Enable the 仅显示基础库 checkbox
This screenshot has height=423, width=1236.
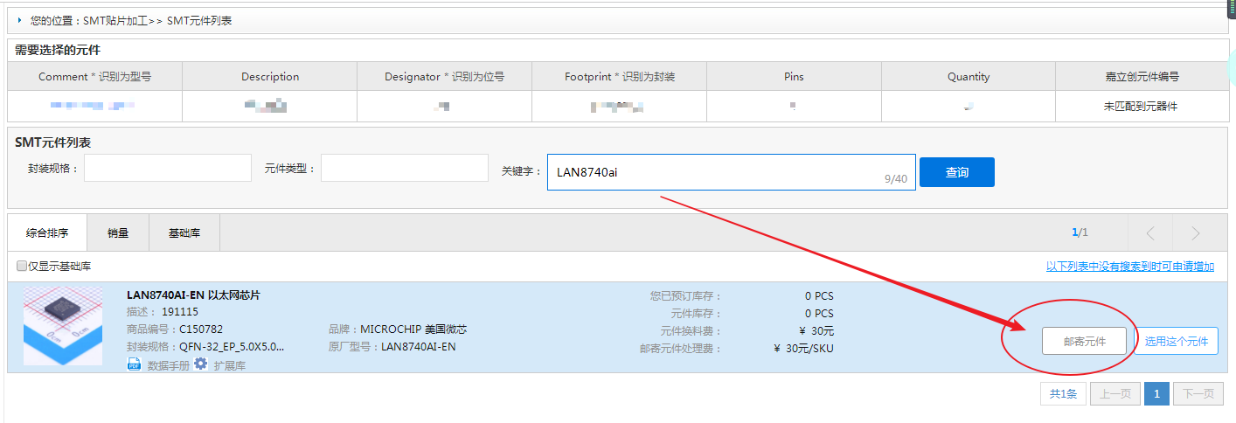(x=22, y=266)
